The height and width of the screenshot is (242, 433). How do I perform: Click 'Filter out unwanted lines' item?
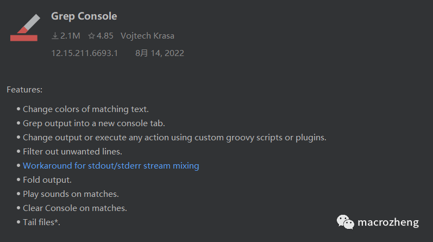tap(72, 152)
